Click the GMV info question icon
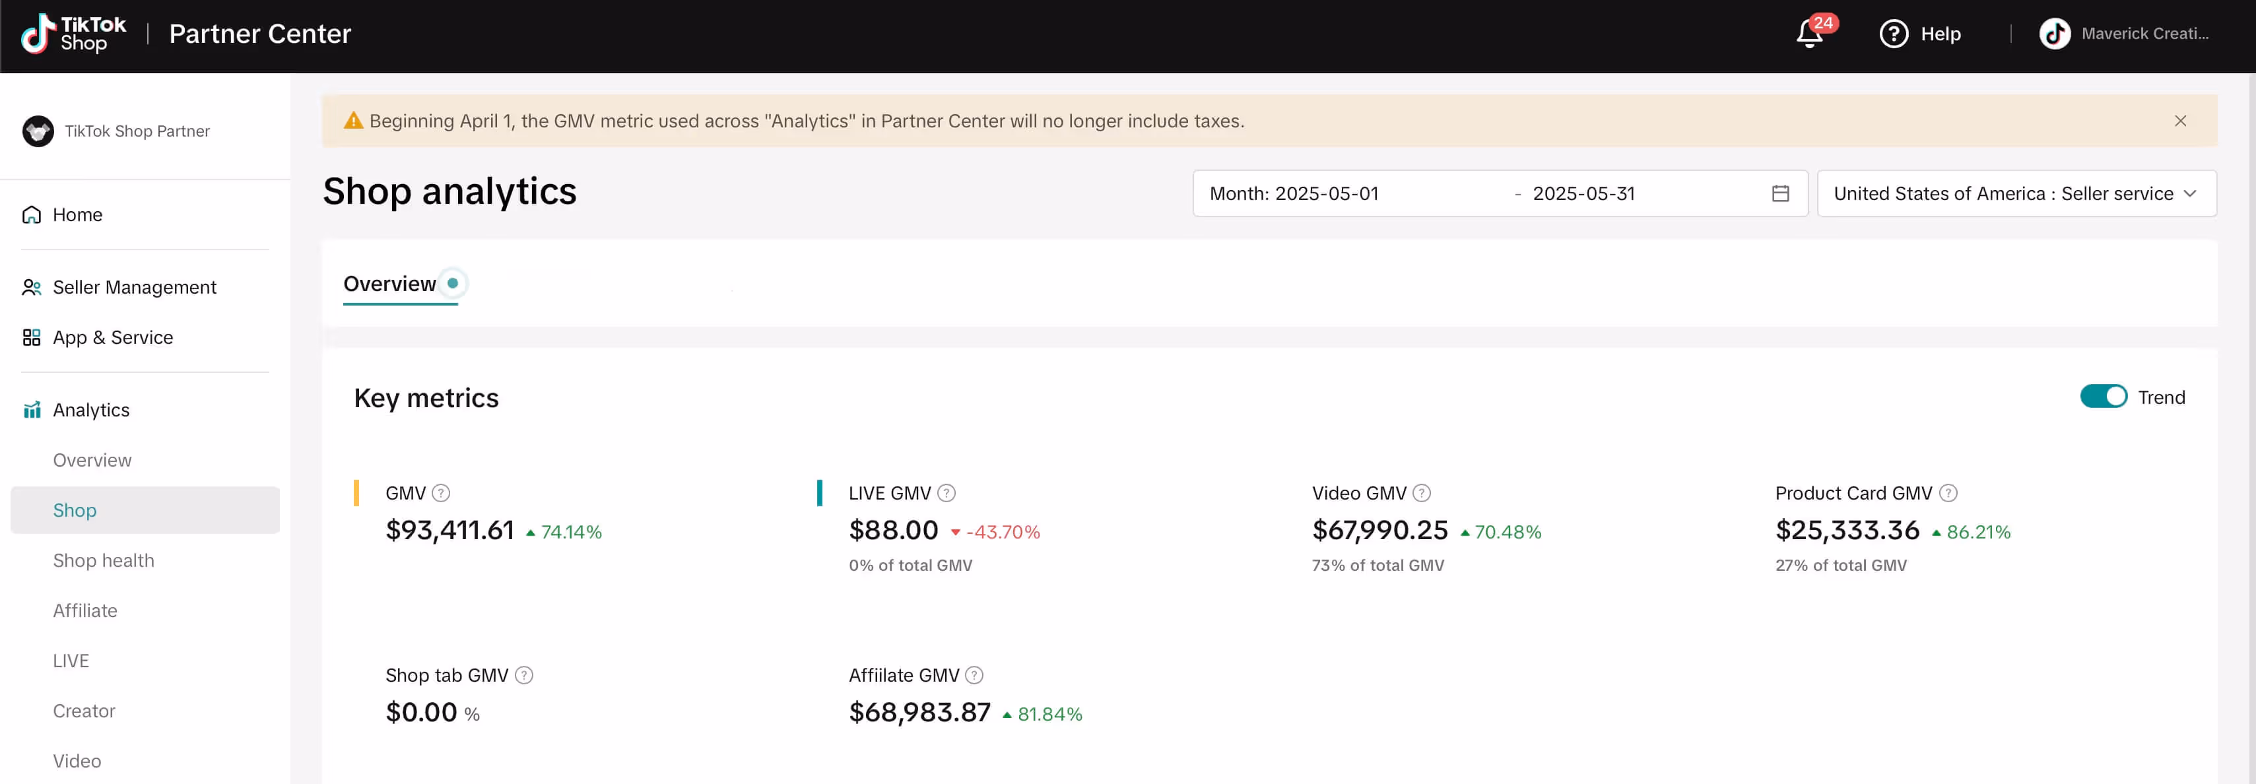Image resolution: width=2256 pixels, height=784 pixels. [x=442, y=493]
